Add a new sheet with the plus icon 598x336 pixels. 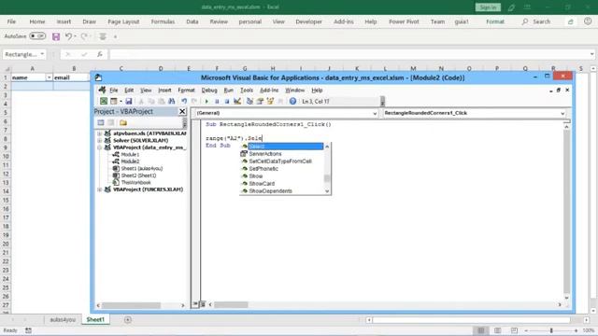pyautogui.click(x=128, y=319)
